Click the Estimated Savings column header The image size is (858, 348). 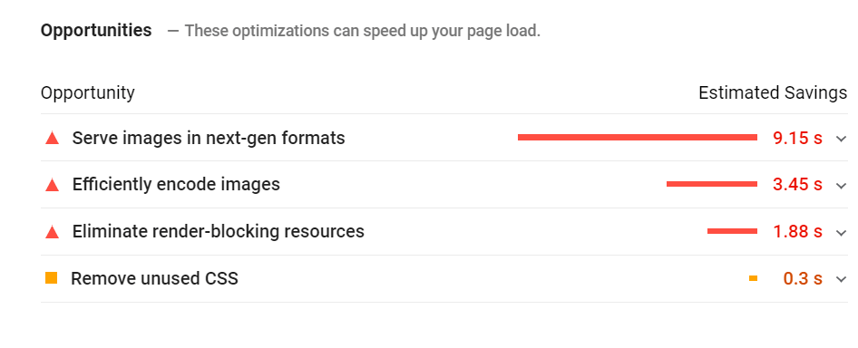pyautogui.click(x=773, y=93)
